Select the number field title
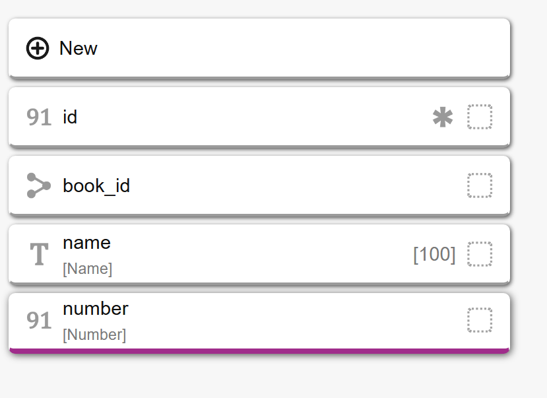 [x=95, y=308]
